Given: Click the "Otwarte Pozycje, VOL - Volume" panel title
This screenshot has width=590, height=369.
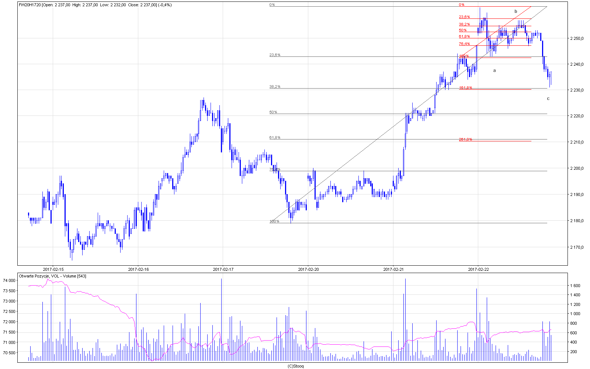Looking at the screenshot, I should click(52, 276).
